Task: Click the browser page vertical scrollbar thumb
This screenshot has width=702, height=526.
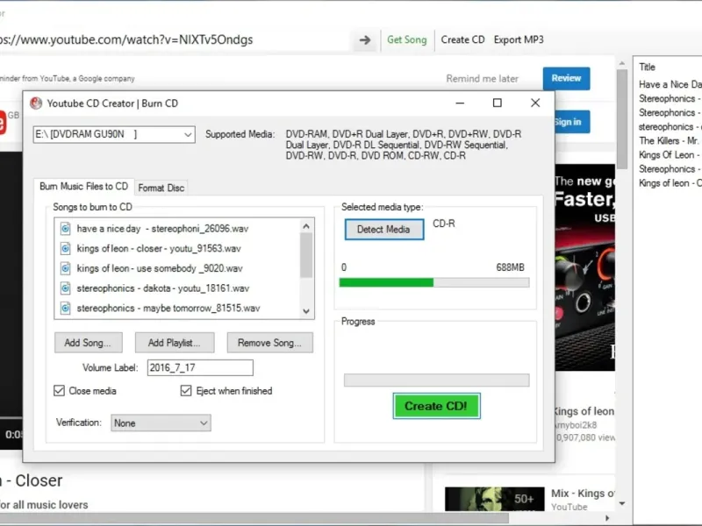Action: (x=622, y=119)
